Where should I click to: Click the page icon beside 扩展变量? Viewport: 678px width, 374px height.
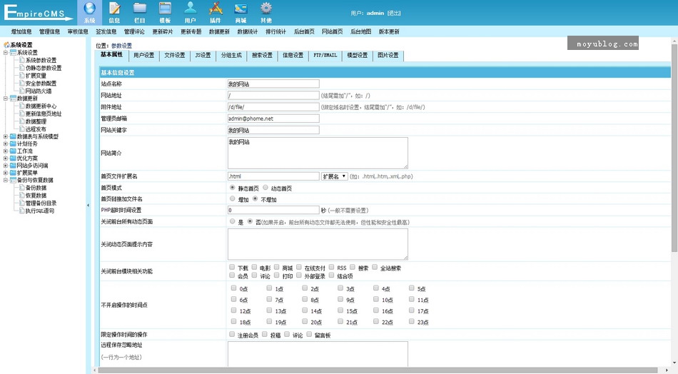pos(21,76)
